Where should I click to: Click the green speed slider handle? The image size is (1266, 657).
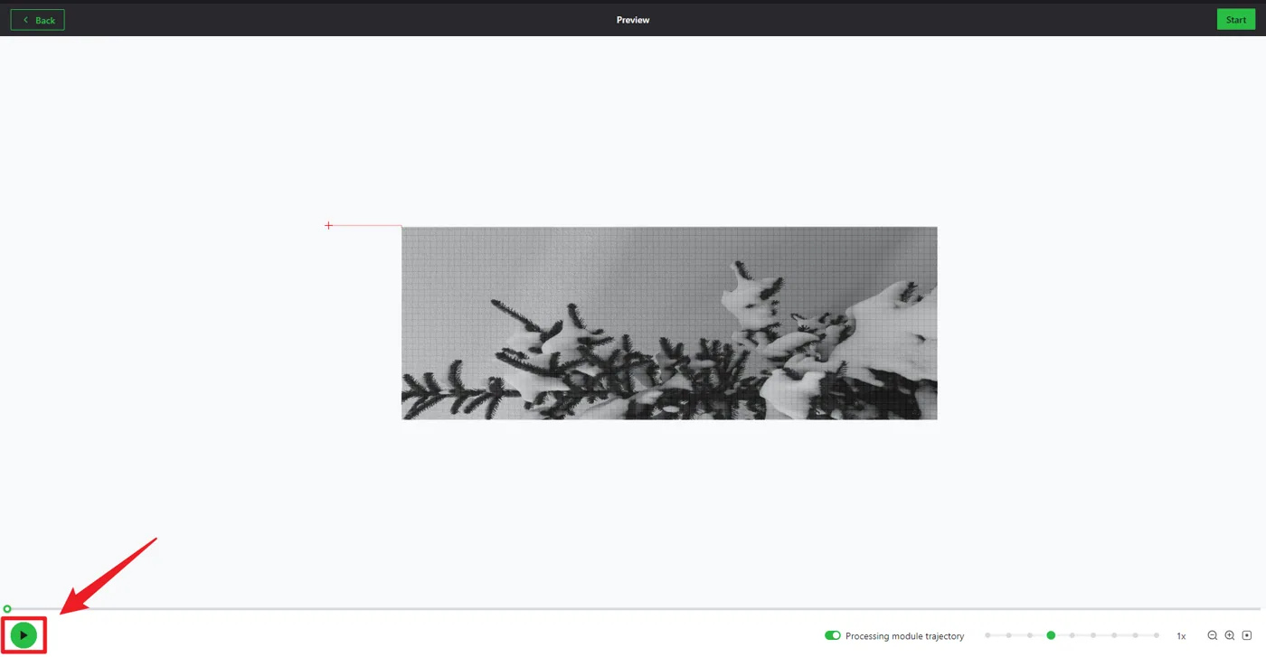[x=1051, y=635]
